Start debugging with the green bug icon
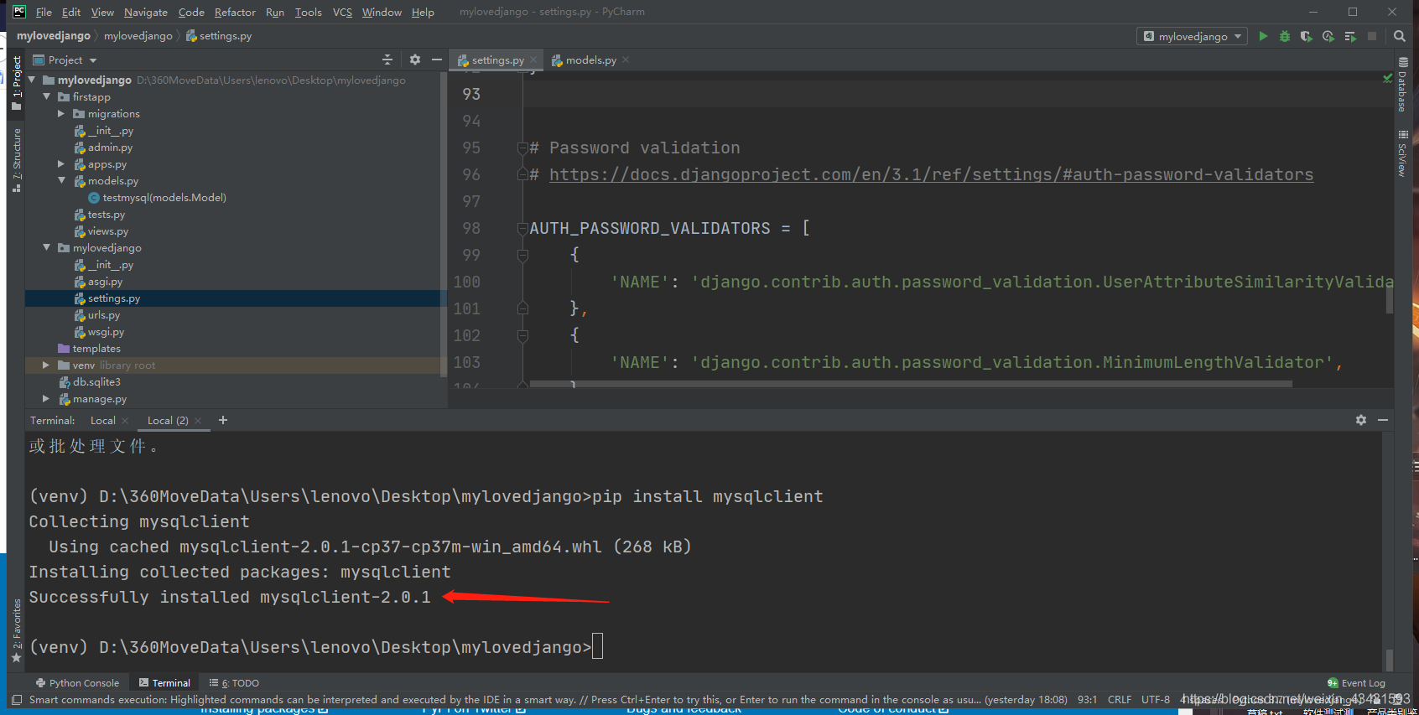Viewport: 1419px width, 715px height. [1285, 36]
